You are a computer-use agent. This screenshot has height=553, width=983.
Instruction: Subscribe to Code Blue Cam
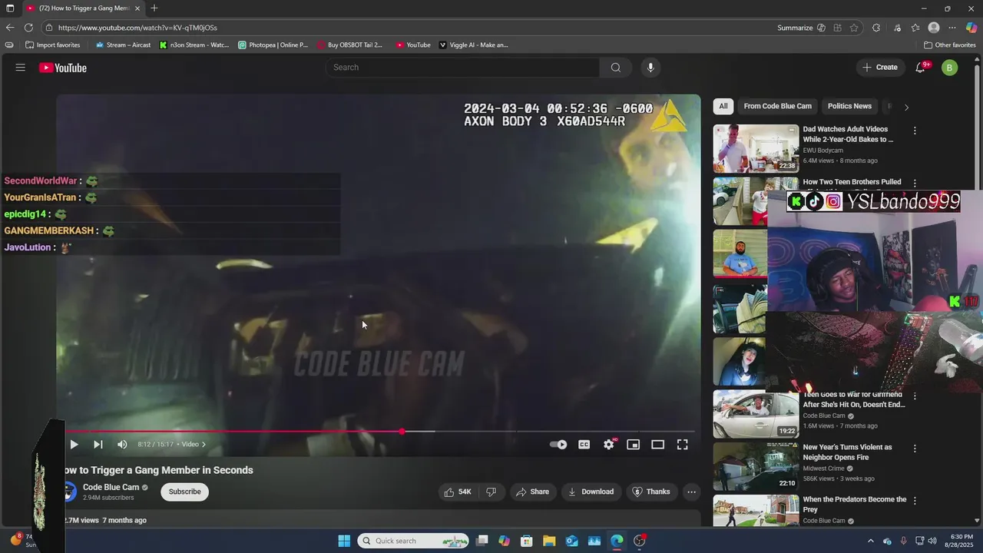184,492
